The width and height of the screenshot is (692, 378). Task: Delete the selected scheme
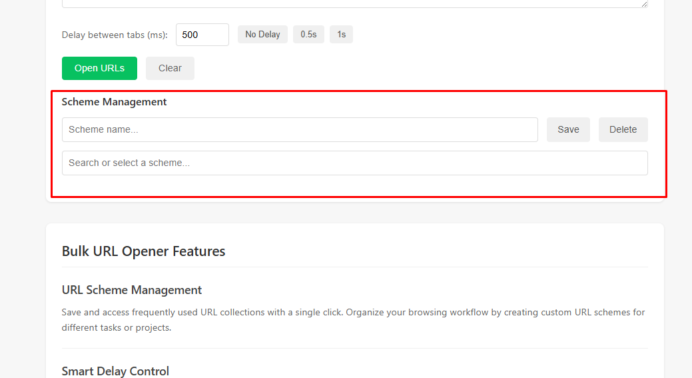click(x=623, y=129)
